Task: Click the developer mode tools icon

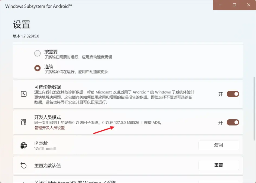Action: 24,122
